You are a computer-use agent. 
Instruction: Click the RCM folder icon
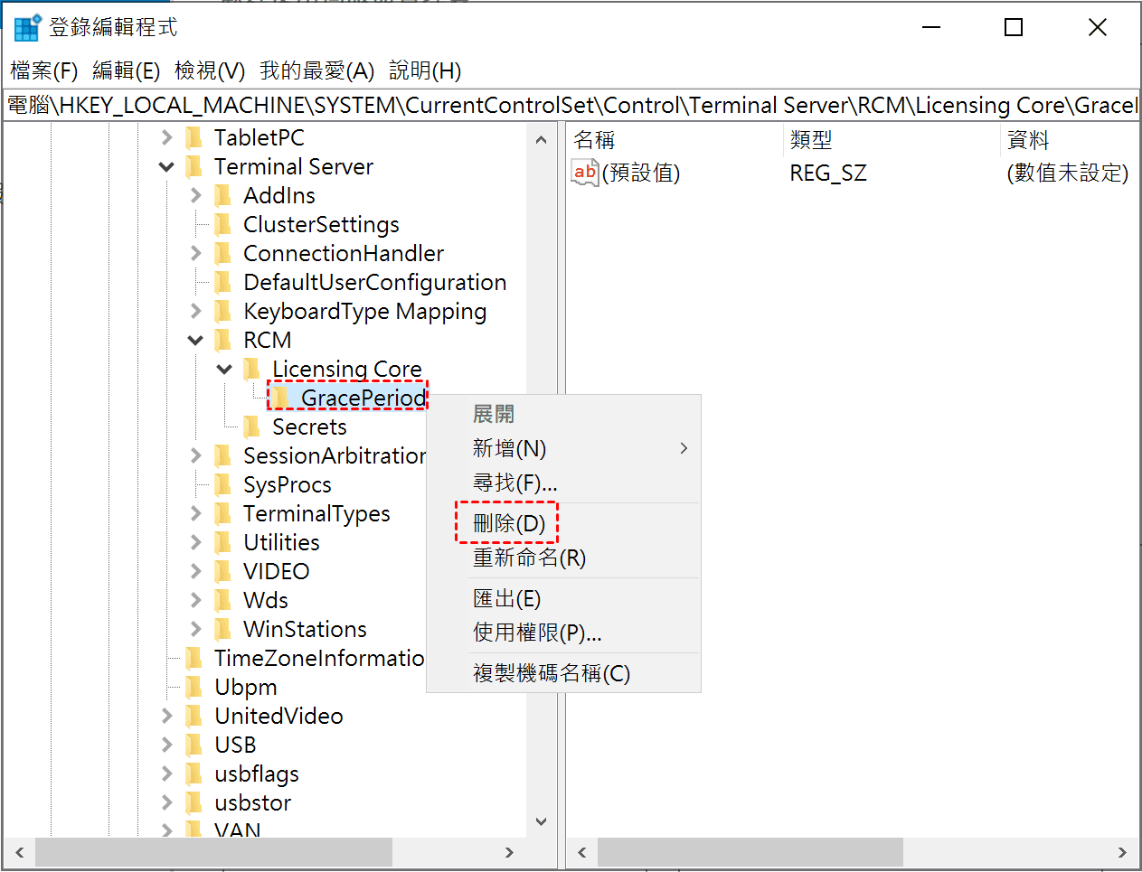tap(222, 340)
